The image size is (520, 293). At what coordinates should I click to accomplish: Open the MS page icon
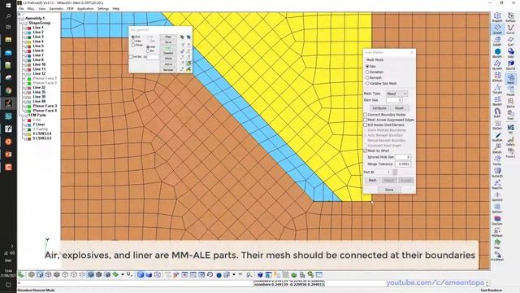coord(511,129)
